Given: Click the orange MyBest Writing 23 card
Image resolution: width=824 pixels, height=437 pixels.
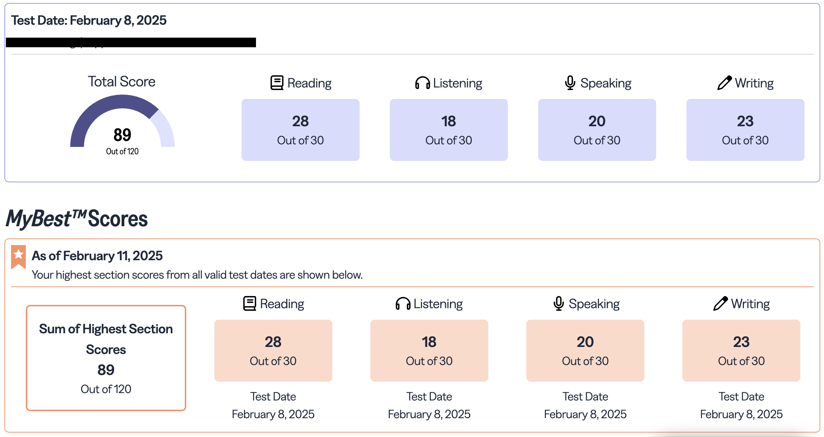Looking at the screenshot, I should (741, 350).
